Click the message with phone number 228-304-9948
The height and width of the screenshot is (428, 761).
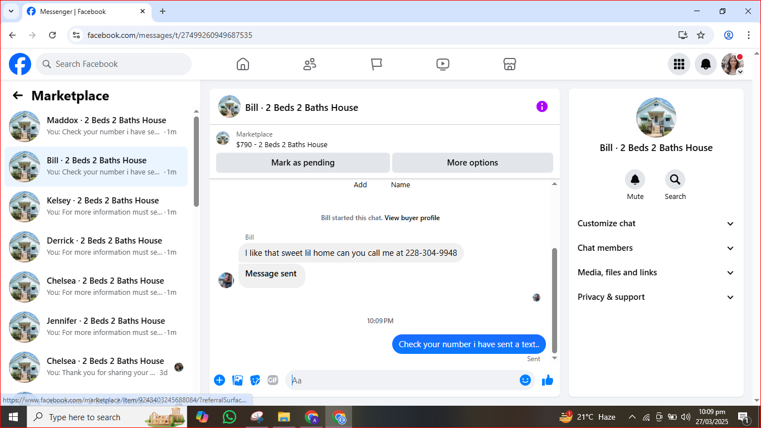point(351,253)
